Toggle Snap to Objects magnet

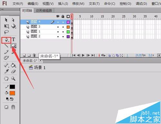click(x=13, y=107)
